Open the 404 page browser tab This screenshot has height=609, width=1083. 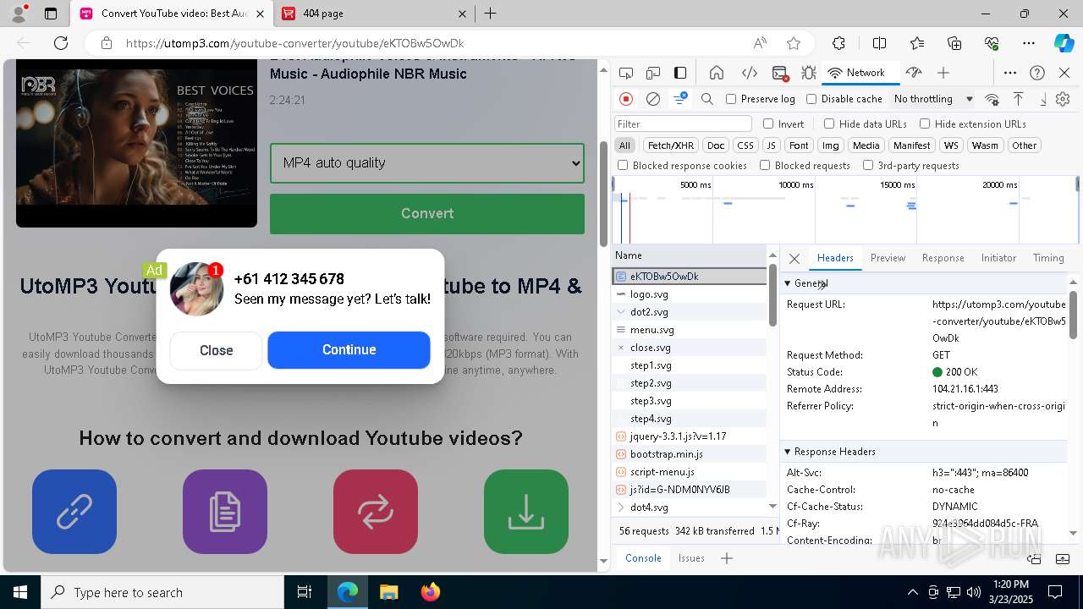(x=372, y=14)
